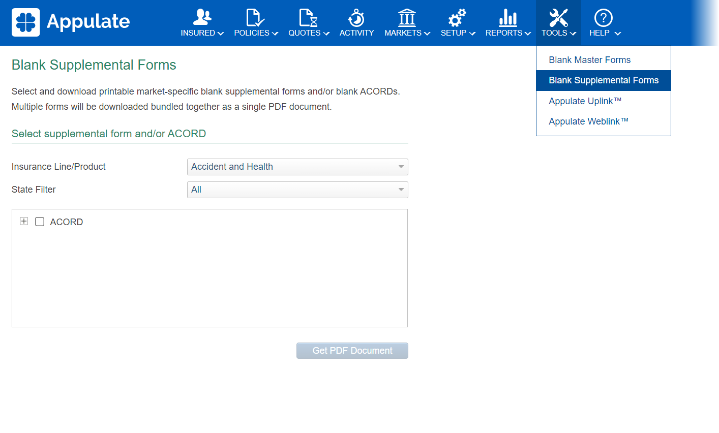Check the ACORD checkbox
This screenshot has height=433, width=719.
click(x=40, y=222)
